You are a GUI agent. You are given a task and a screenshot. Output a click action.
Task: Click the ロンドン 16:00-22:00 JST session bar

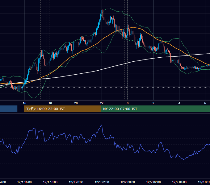(62, 109)
